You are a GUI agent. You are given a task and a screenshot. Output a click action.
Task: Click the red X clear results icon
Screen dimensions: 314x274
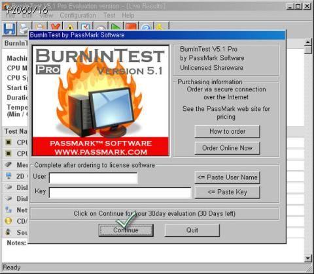click(x=56, y=26)
